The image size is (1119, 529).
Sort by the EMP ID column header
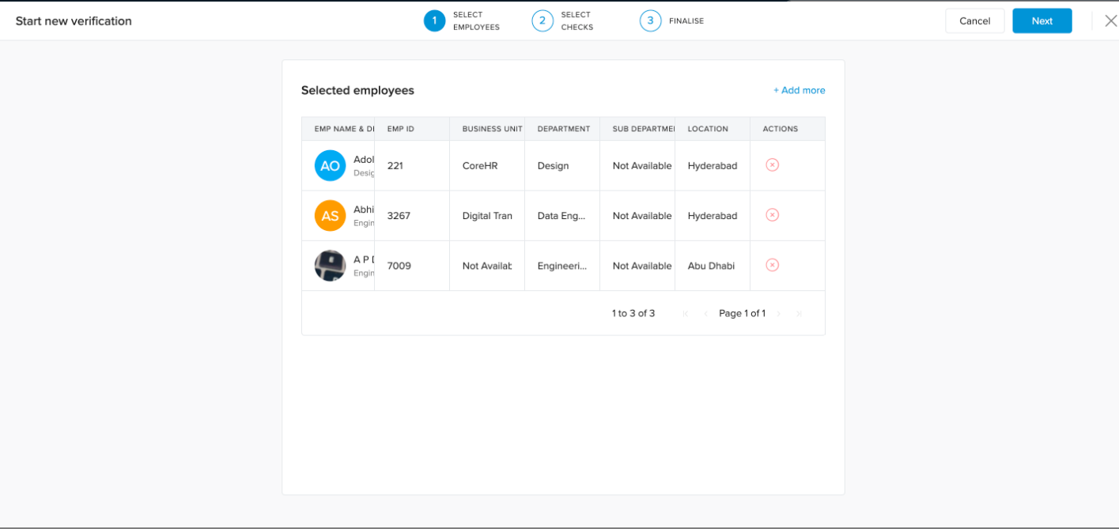[x=401, y=129]
